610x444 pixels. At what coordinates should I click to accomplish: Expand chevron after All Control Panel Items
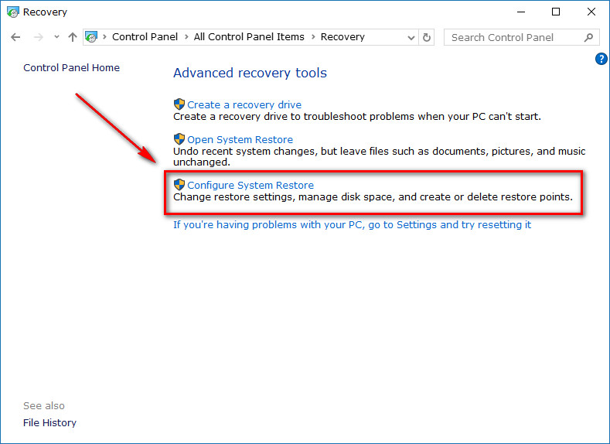click(x=313, y=37)
